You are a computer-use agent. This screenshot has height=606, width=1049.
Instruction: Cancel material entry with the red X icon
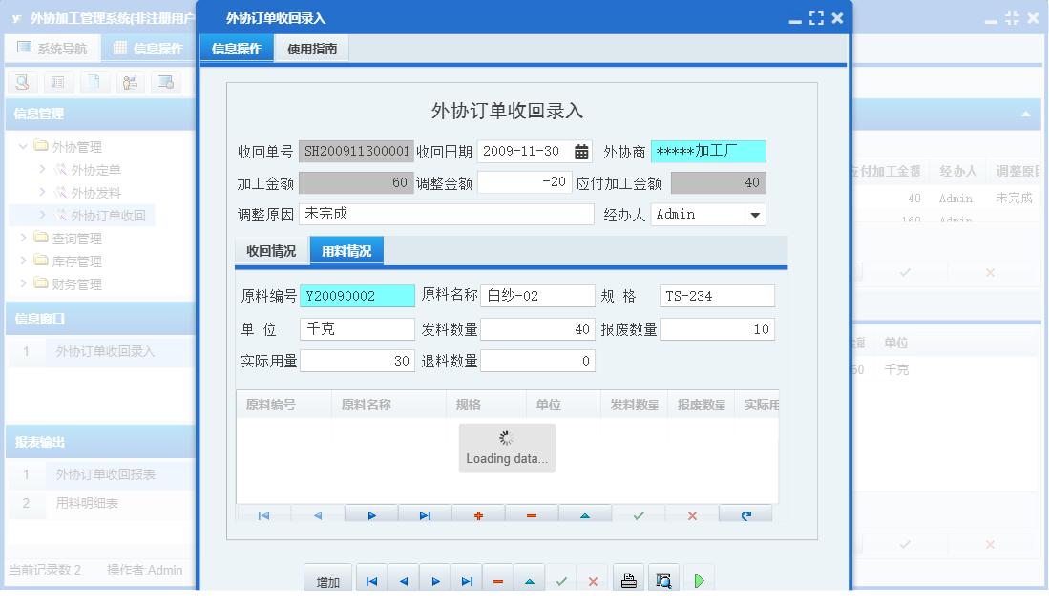[691, 514]
